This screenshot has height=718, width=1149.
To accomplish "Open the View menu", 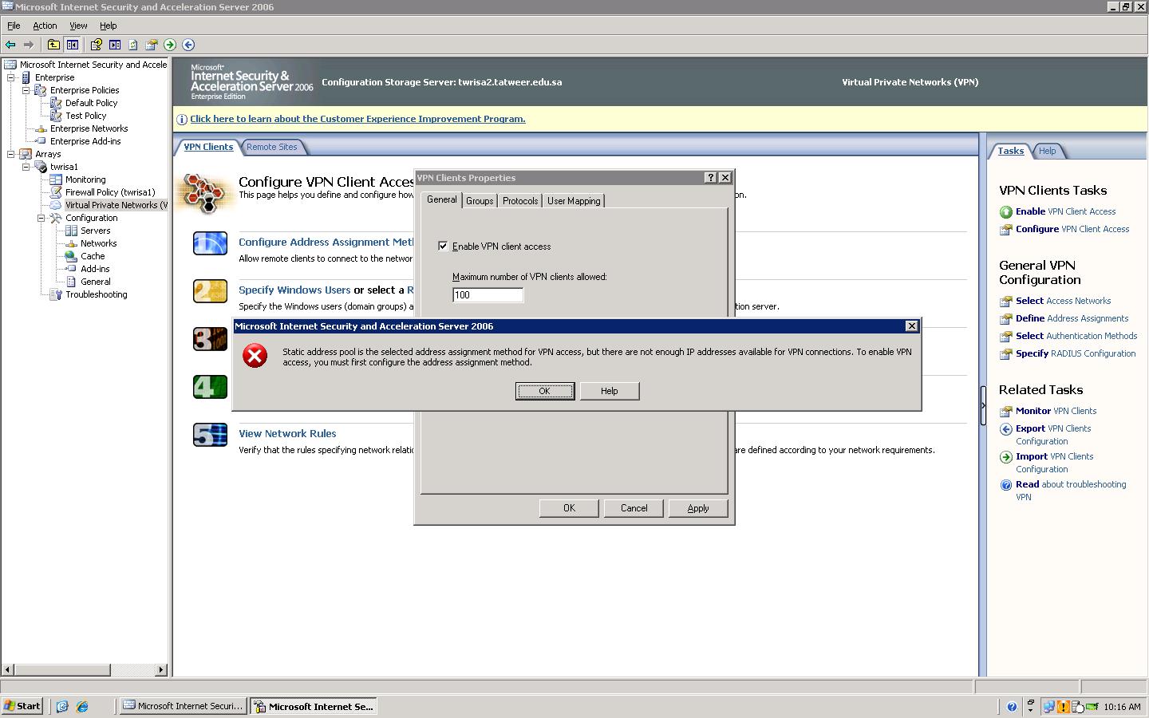I will click(78, 26).
